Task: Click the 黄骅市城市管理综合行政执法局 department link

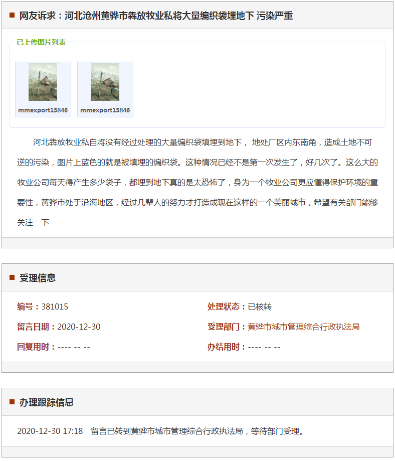Action: coord(304,327)
